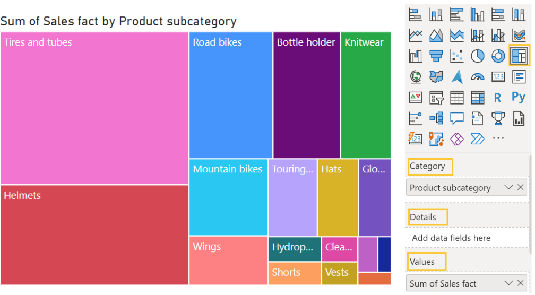This screenshot has height=295, width=535.
Task: Insert the Q&A speech bubble visual
Action: [457, 118]
